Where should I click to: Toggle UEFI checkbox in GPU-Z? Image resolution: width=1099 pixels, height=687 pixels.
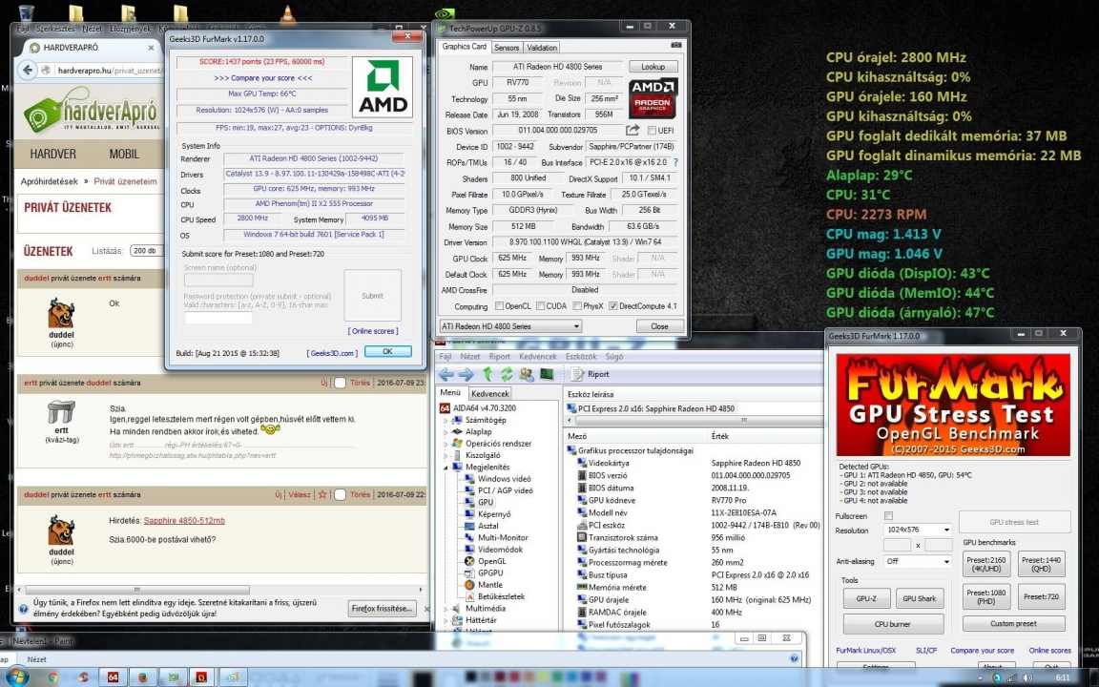tap(652, 131)
